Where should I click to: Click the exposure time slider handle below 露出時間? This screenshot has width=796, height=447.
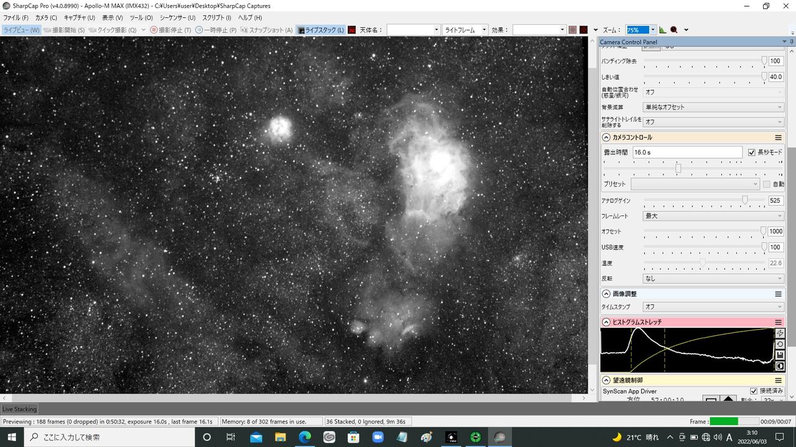click(x=678, y=168)
